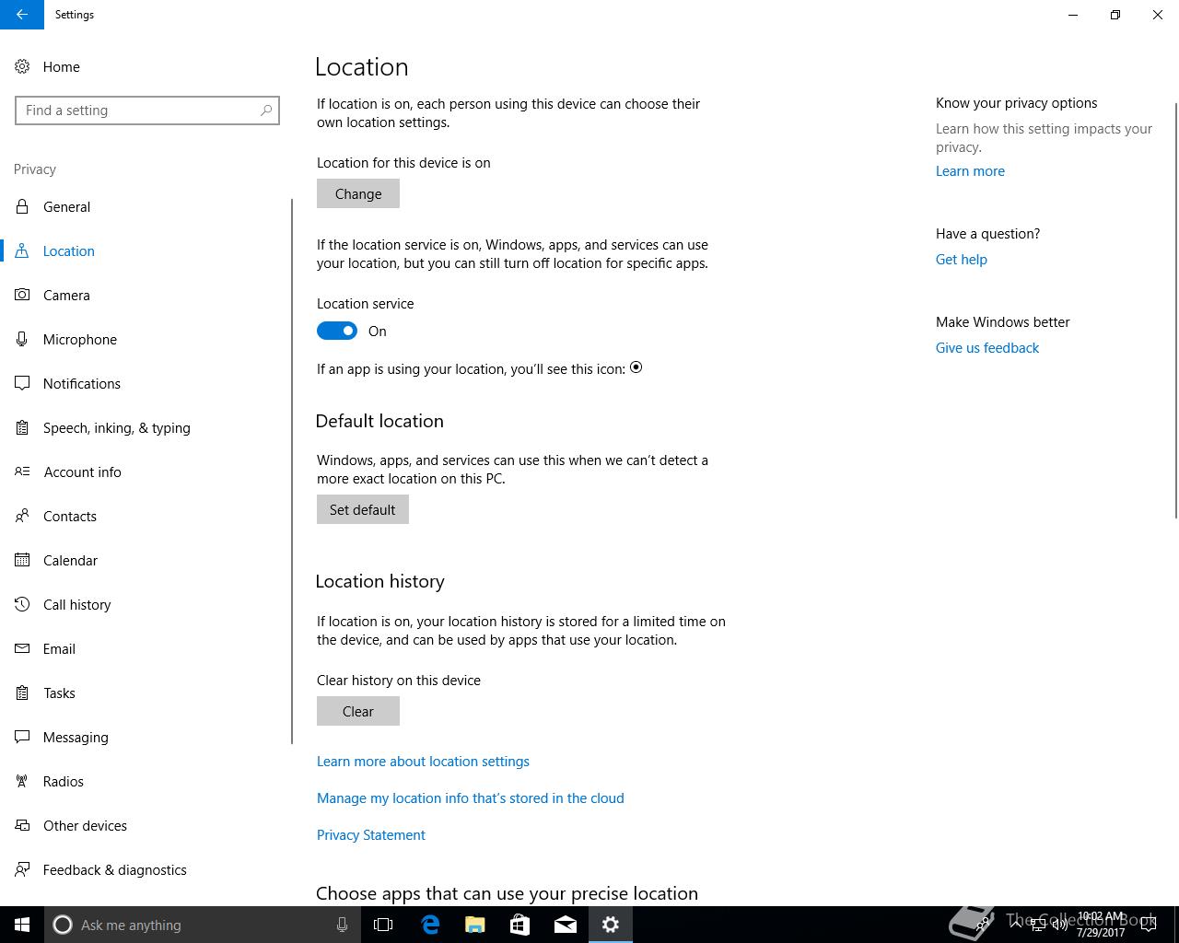Screen dimensions: 1179x943
Task: Click the Other devices icon
Action: click(22, 825)
